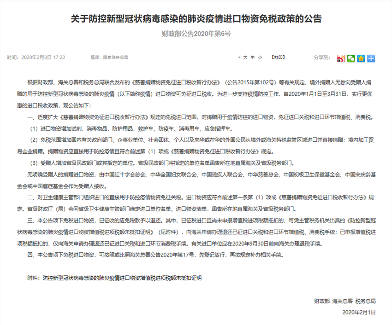
Task: Click the timestamp 2020年2月3日 17:22
Action: pos(43,58)
